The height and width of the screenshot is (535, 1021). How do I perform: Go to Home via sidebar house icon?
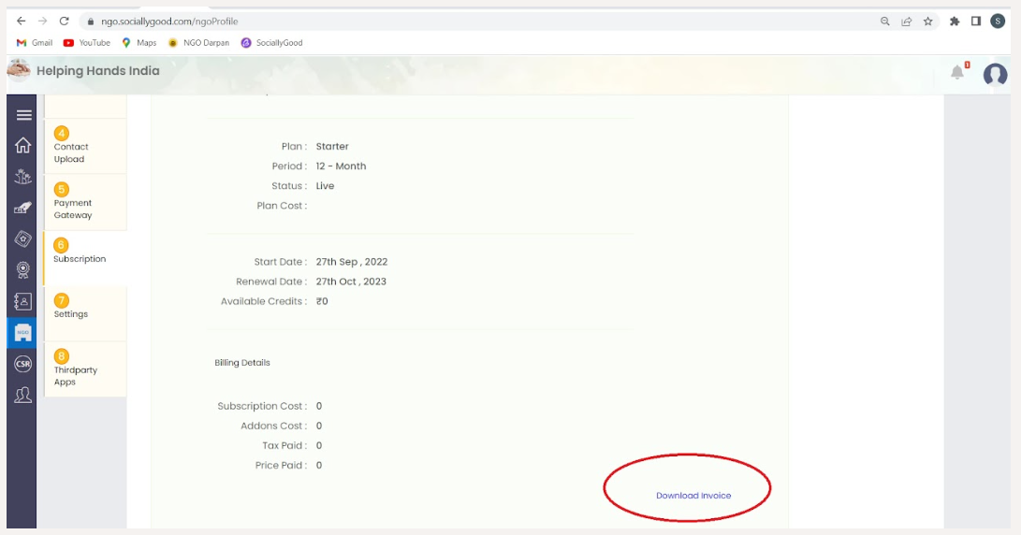tap(22, 145)
